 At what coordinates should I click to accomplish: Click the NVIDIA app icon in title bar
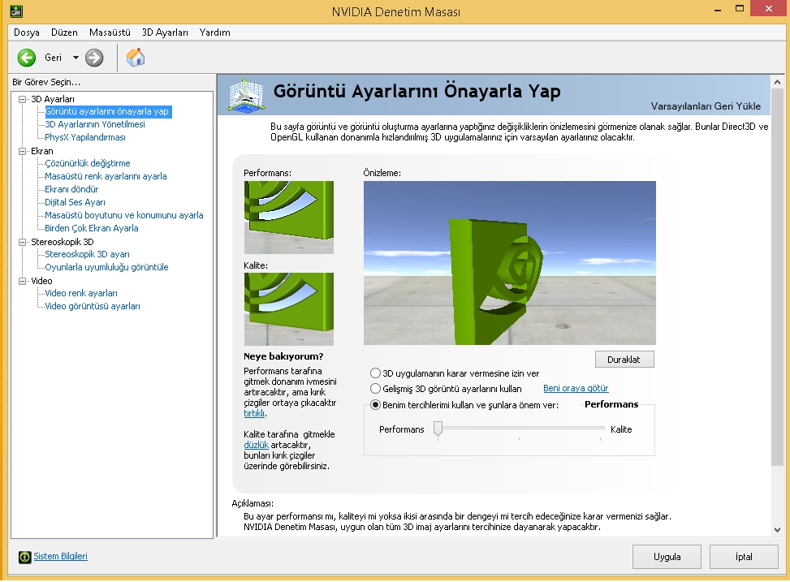pyautogui.click(x=16, y=11)
